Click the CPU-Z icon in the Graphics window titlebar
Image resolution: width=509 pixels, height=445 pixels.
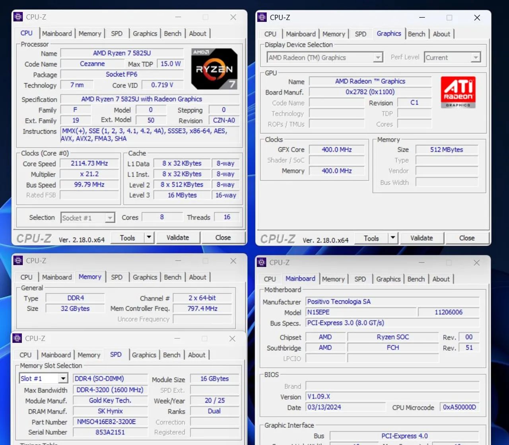coord(262,18)
